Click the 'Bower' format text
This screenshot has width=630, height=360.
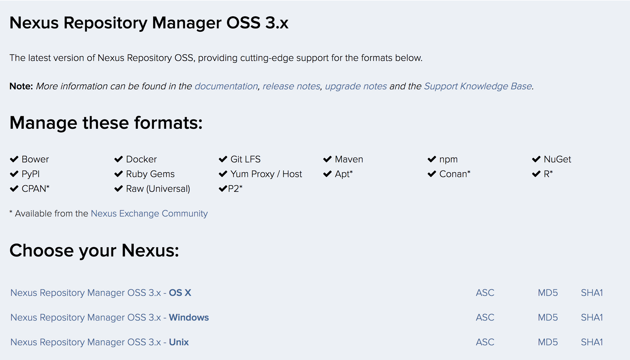(x=35, y=159)
